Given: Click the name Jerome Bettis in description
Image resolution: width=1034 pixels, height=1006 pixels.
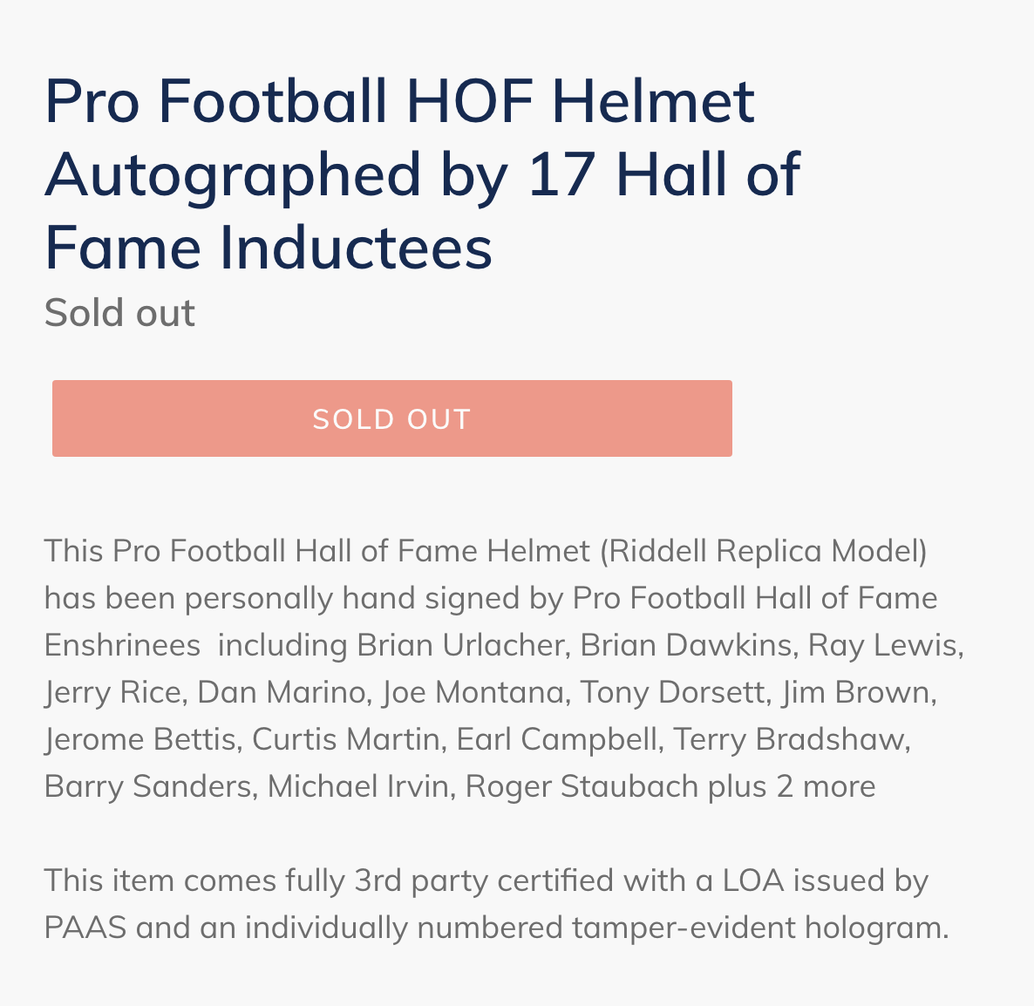Looking at the screenshot, I should 139,739.
